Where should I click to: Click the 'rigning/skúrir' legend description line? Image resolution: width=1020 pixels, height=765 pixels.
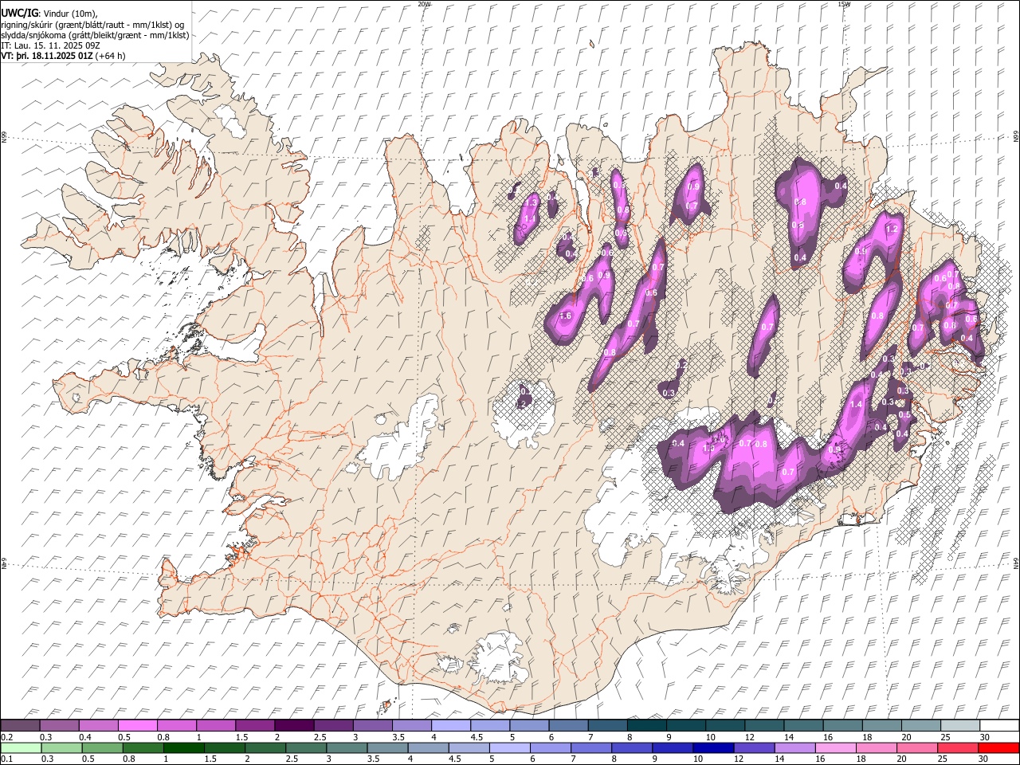tap(93, 24)
